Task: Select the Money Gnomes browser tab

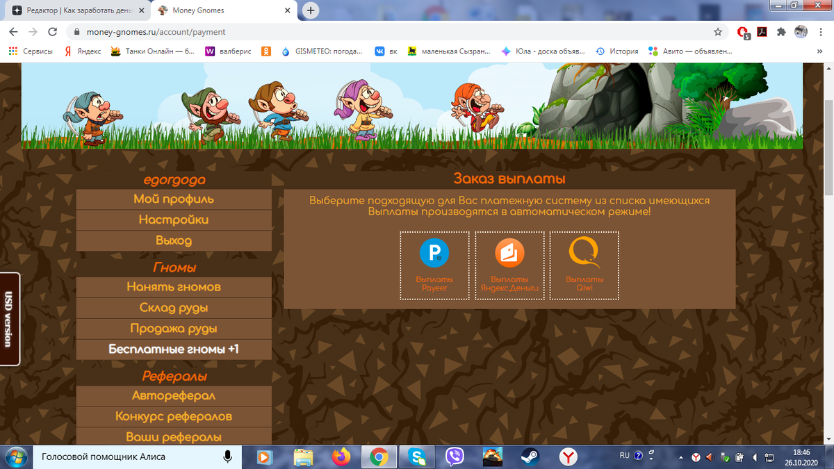Action: pos(222,10)
